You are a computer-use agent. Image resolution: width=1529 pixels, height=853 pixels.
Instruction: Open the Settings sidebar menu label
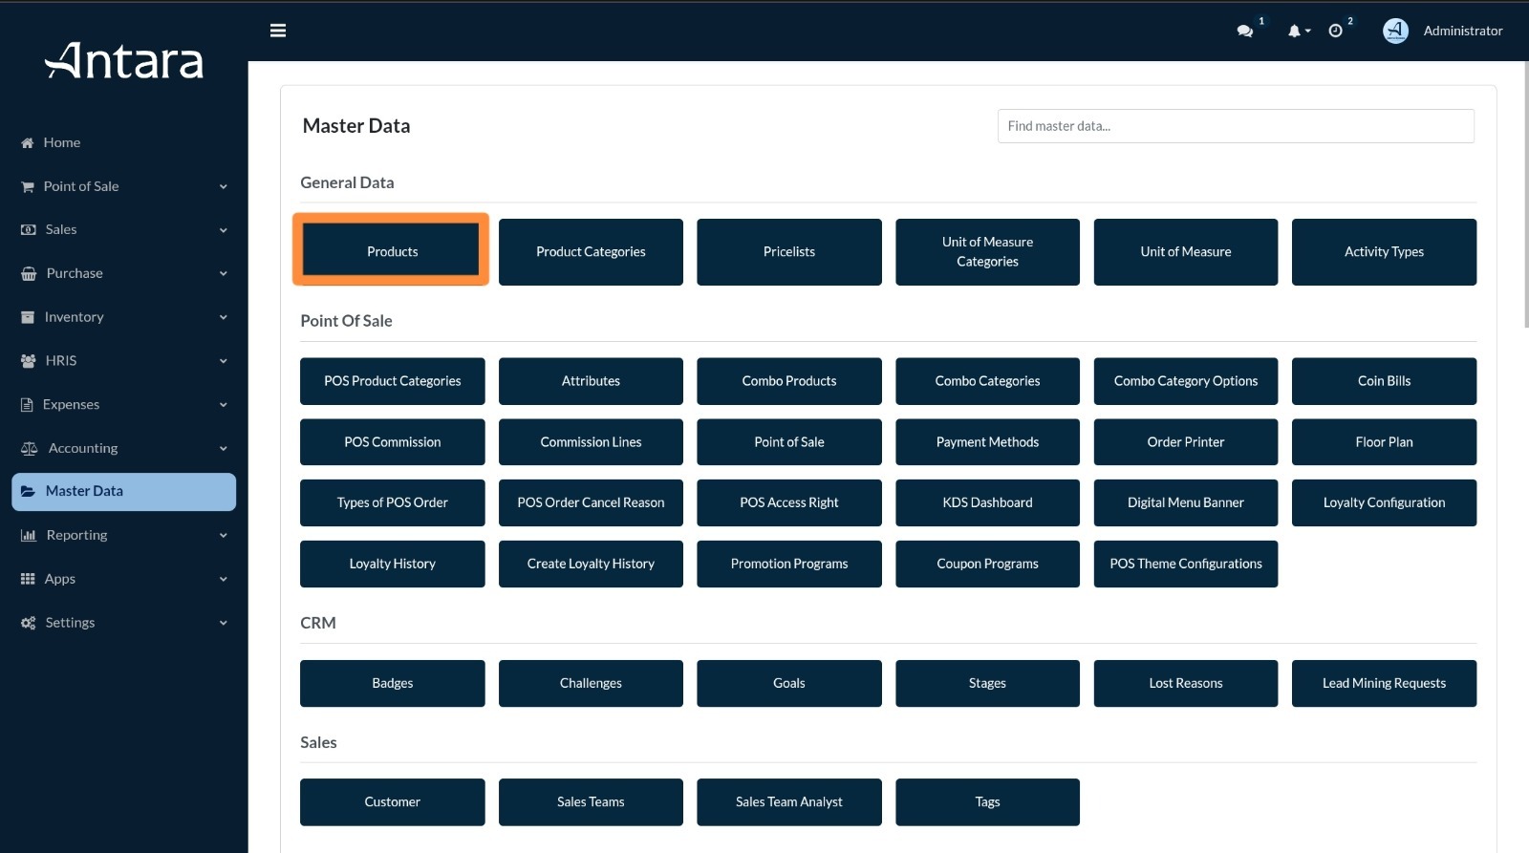71,623
